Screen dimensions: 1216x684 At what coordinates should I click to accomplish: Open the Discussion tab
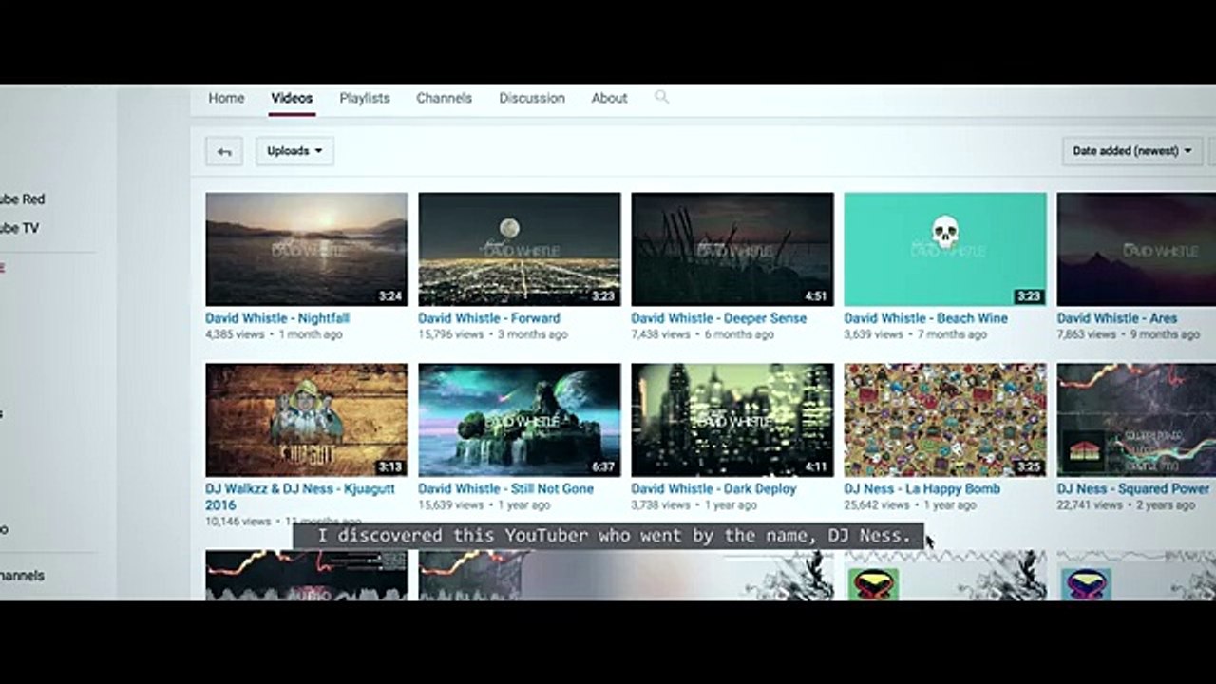tap(532, 98)
